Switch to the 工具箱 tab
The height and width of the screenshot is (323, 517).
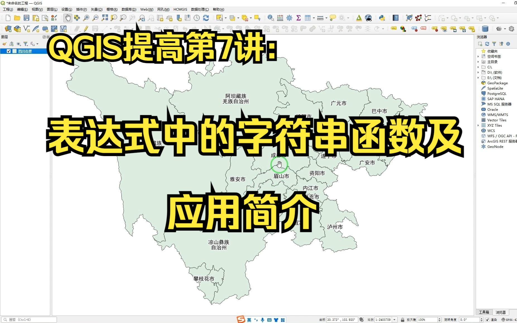pyautogui.click(x=484, y=312)
